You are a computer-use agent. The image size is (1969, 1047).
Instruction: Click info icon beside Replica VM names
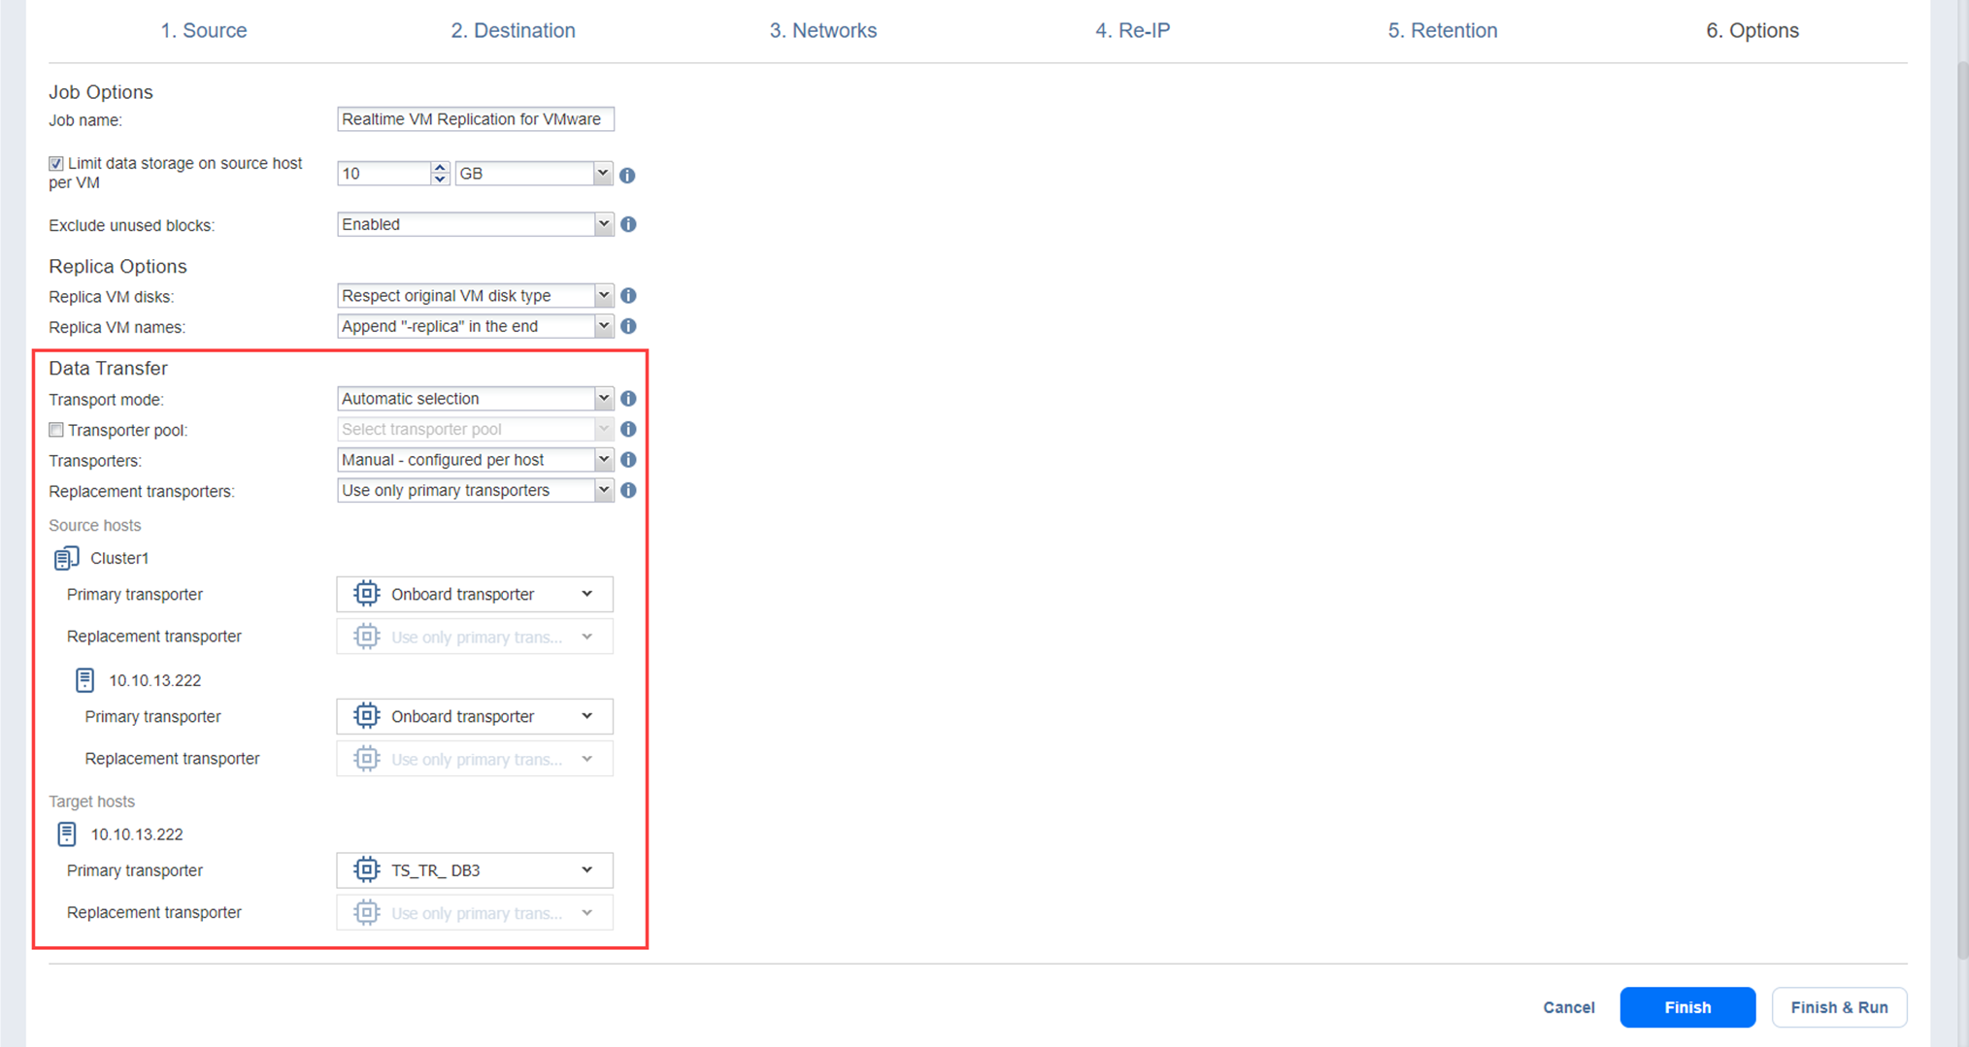(628, 327)
